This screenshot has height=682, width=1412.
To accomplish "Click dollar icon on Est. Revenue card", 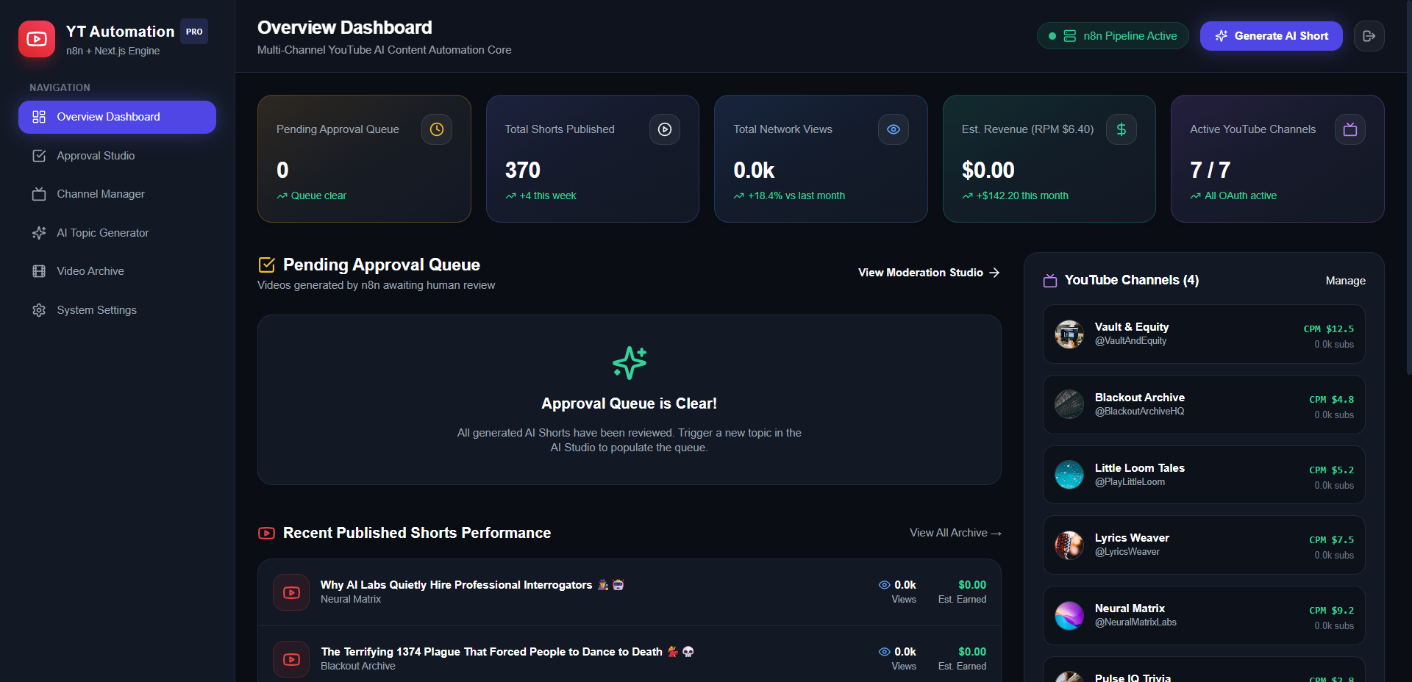I will 1122,129.
